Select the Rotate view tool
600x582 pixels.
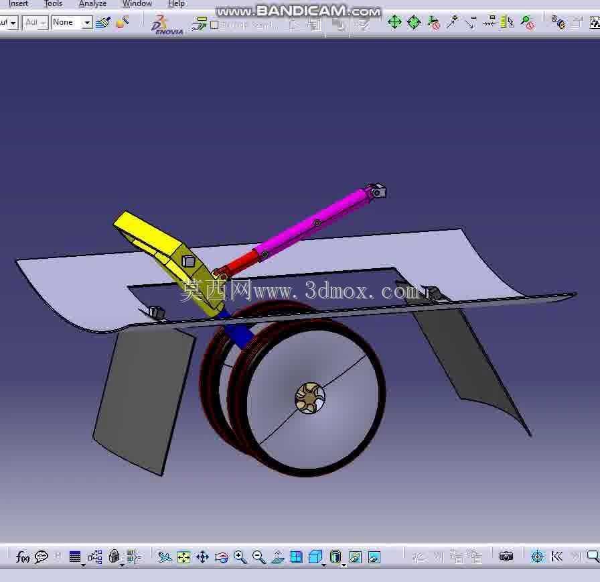click(221, 557)
